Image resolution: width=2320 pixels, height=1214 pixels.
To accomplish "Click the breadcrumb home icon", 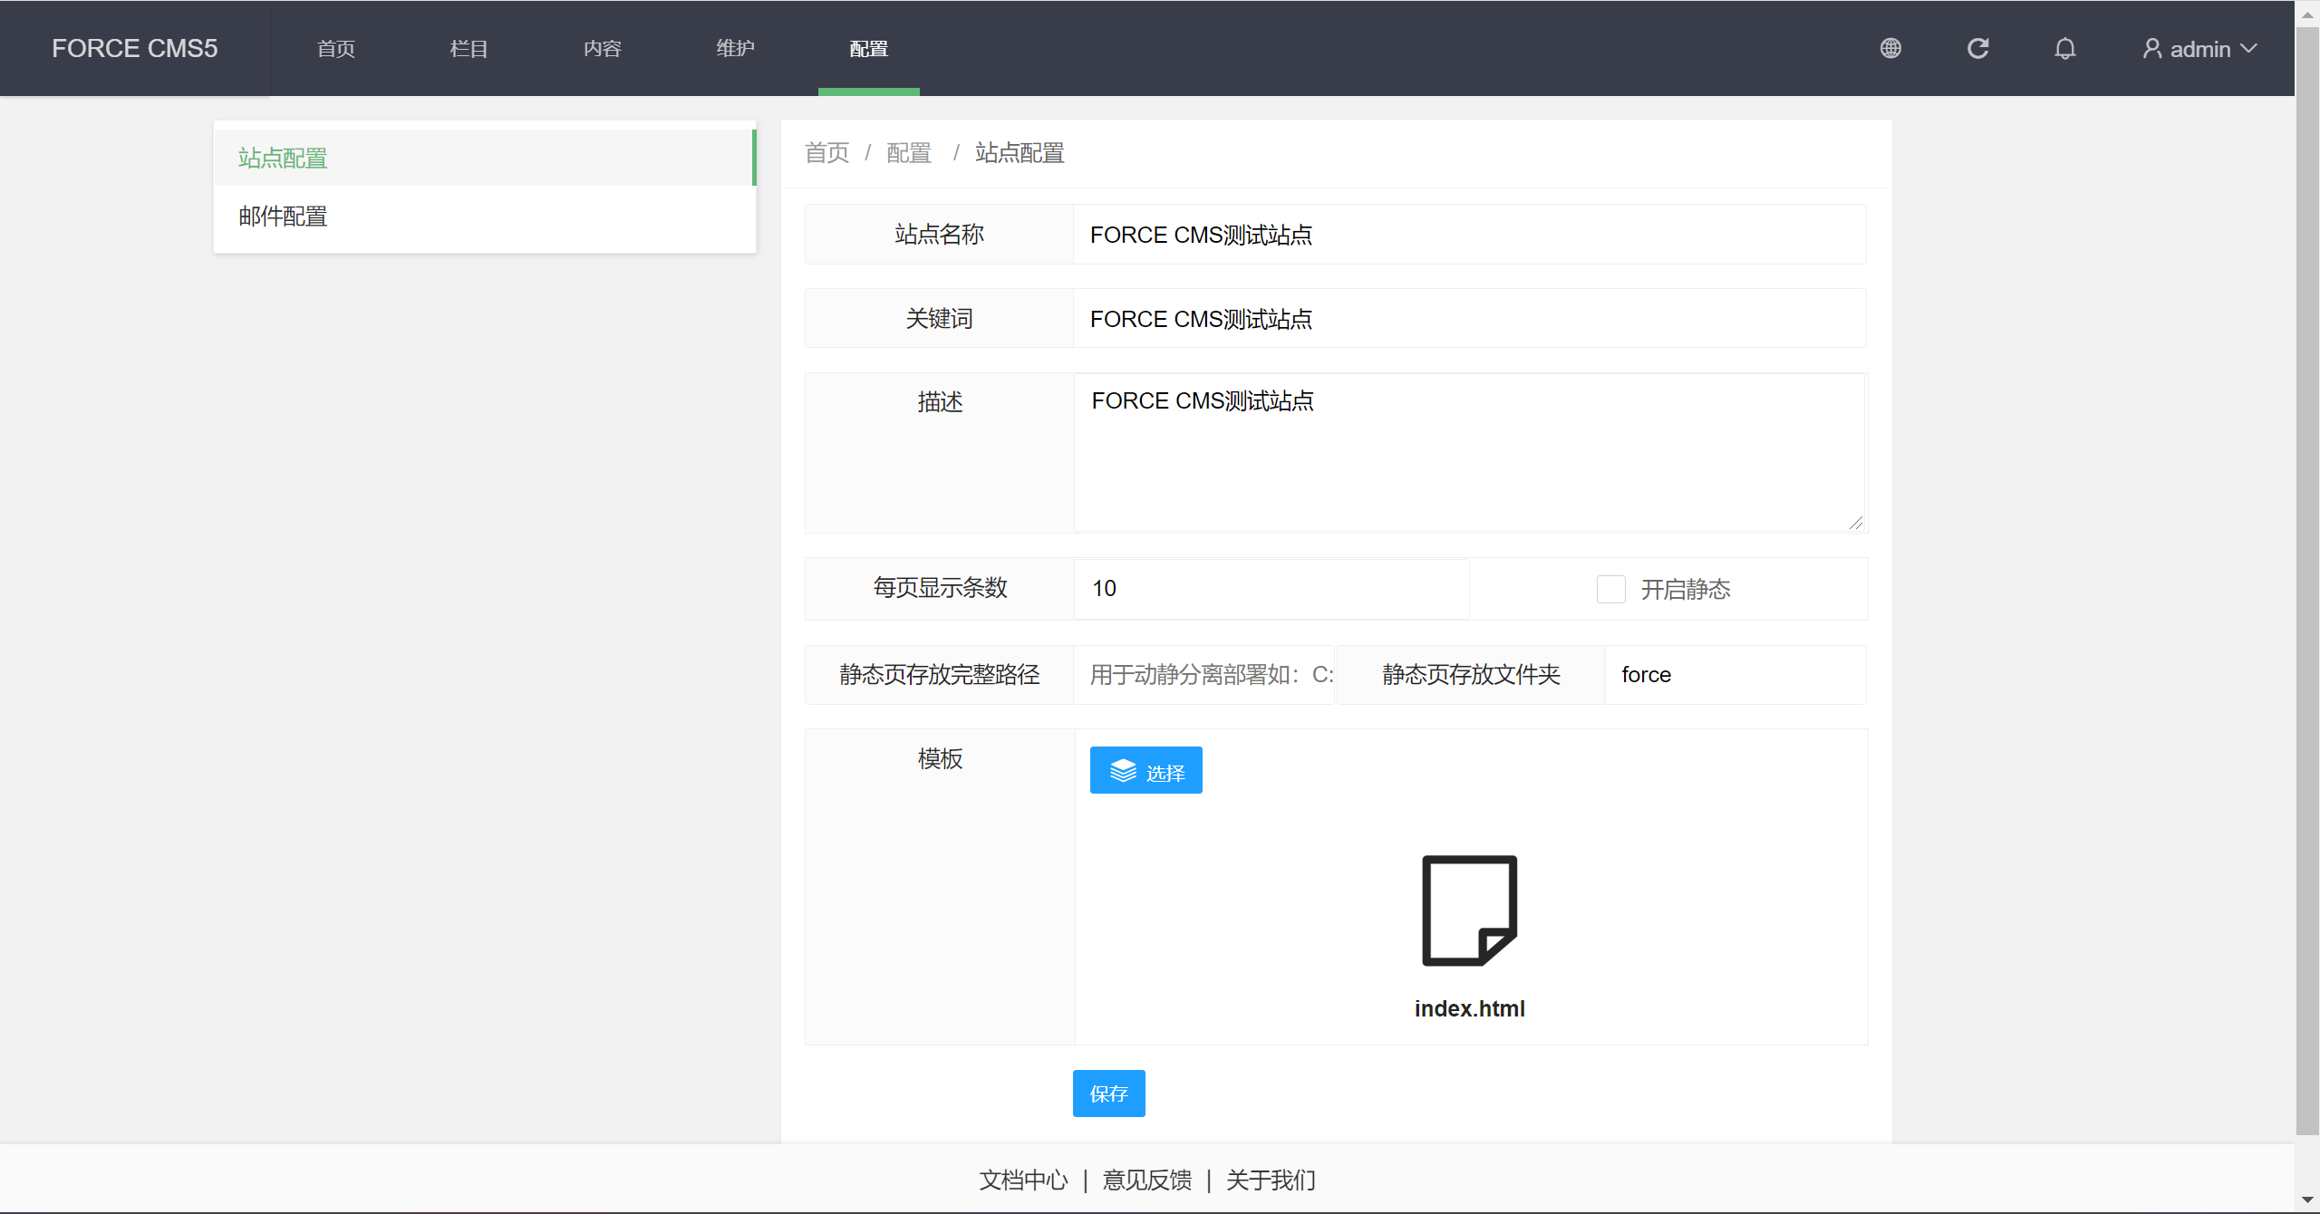I will (x=830, y=152).
